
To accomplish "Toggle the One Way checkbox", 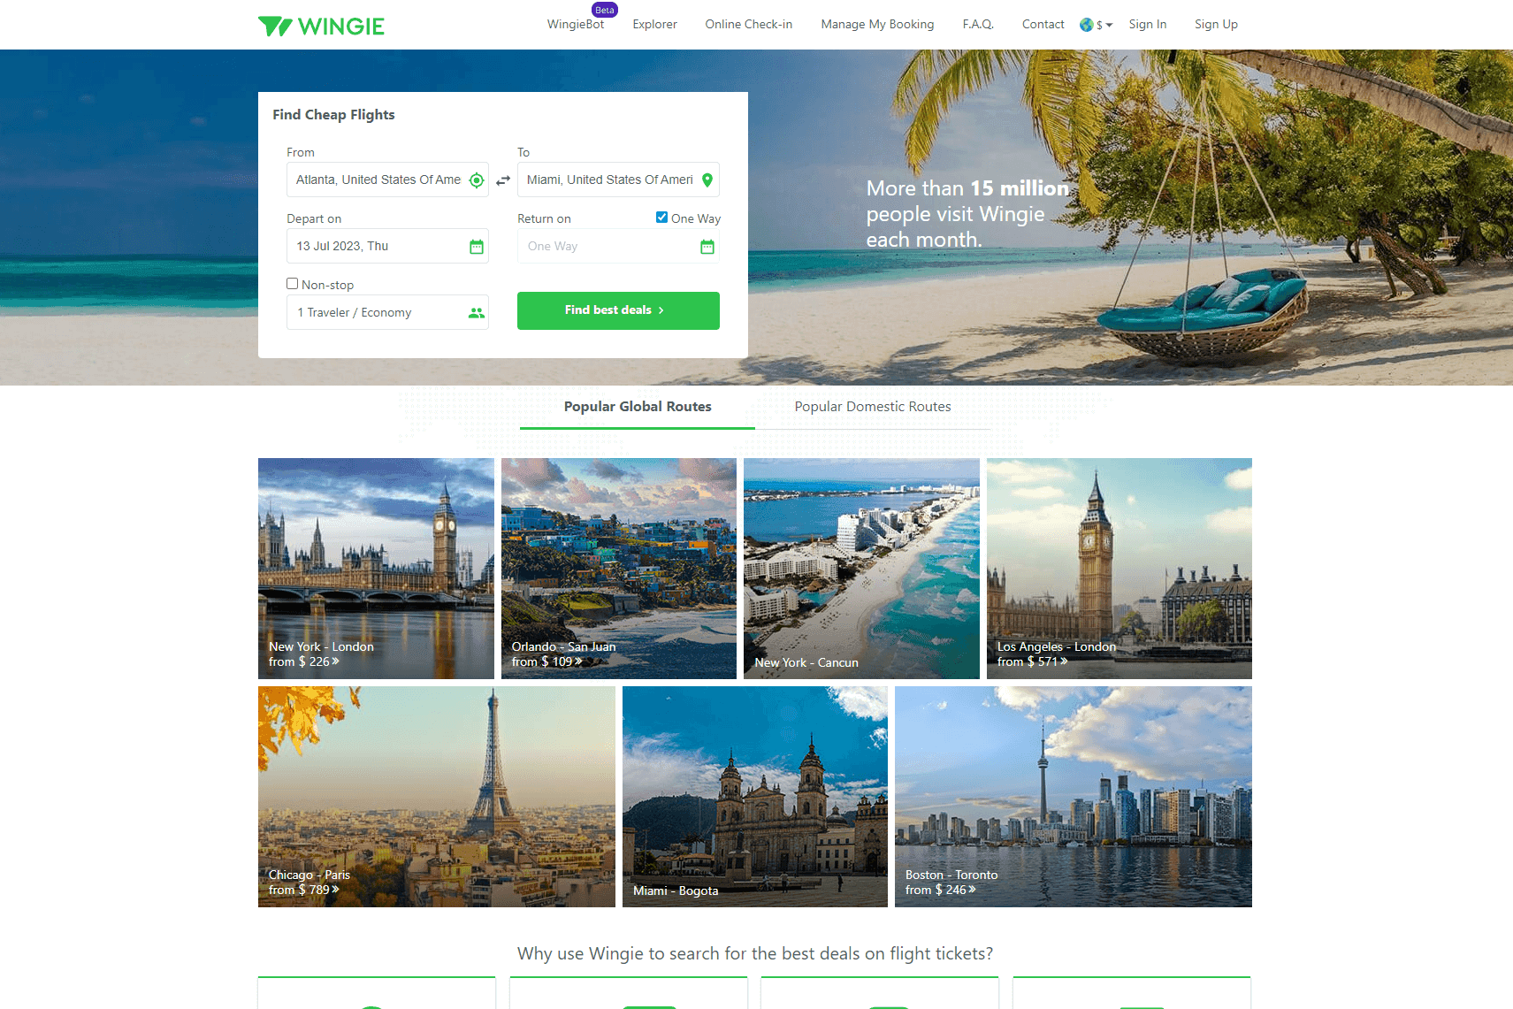I will (x=661, y=218).
